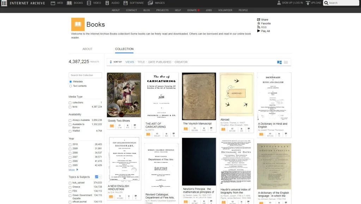Click the Share icon
361x204 pixels.
(x=258, y=19)
